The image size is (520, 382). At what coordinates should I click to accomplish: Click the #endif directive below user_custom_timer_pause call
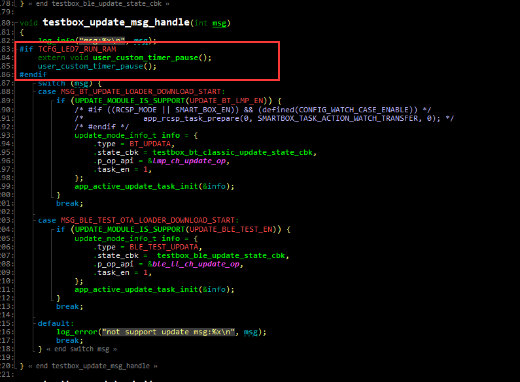click(33, 74)
